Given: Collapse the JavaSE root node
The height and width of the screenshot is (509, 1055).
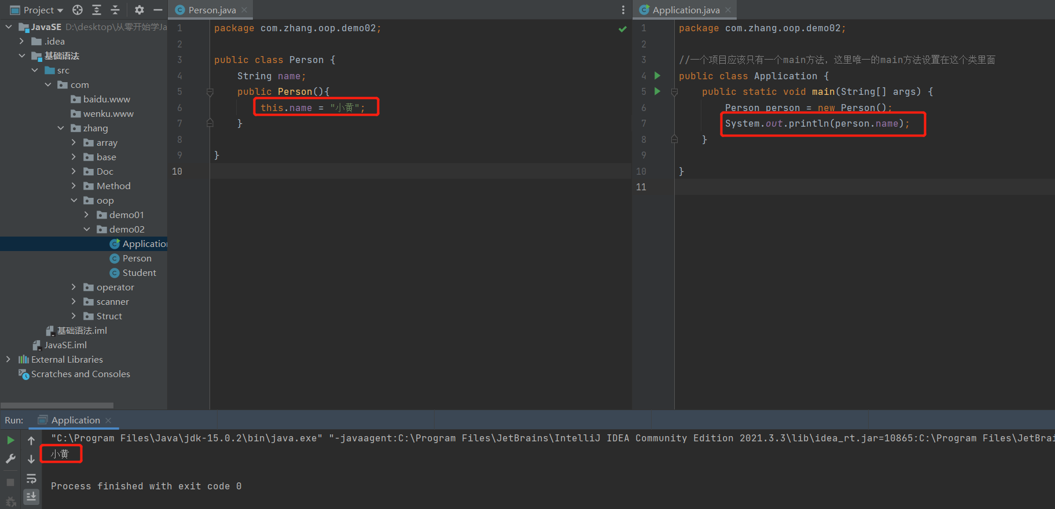Looking at the screenshot, I should click(9, 27).
